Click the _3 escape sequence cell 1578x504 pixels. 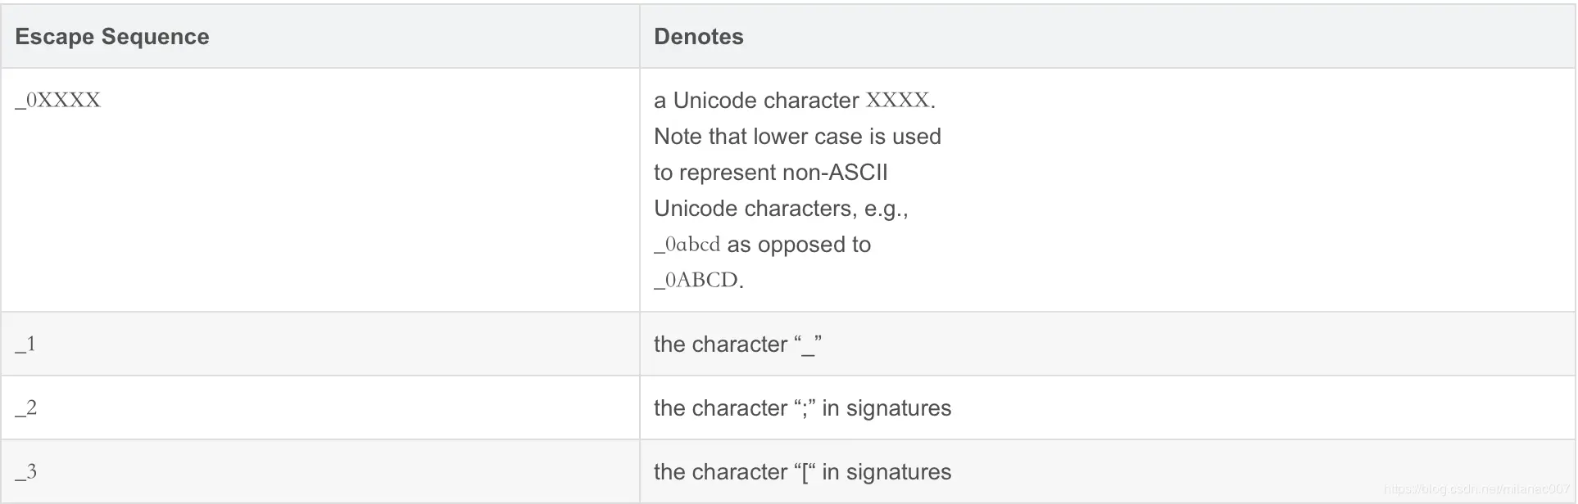(25, 472)
